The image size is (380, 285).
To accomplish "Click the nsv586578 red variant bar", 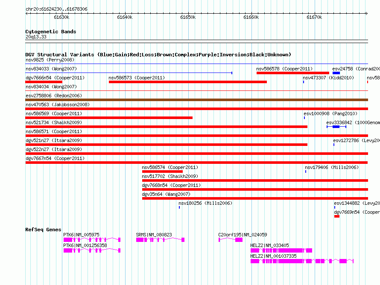I will pos(292,73).
